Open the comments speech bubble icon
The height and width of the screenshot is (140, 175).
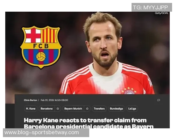click(158, 100)
